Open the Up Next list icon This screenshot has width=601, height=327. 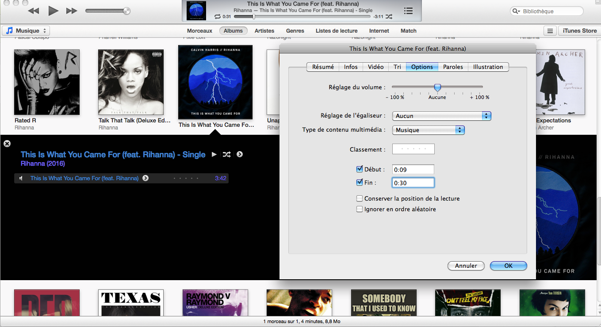tap(409, 11)
